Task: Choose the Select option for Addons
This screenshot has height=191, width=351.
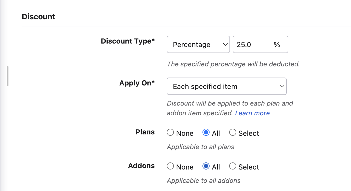Action: coord(233,166)
